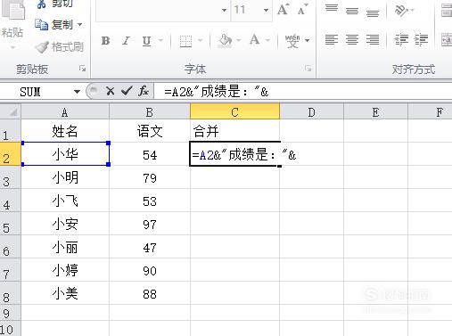Open the Copy dropdown arrow
452x336 pixels.
(x=79, y=24)
